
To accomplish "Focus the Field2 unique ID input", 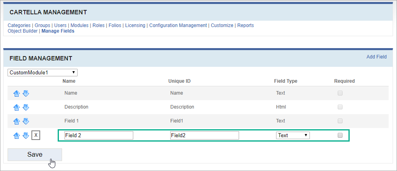I will pyautogui.click(x=204, y=135).
